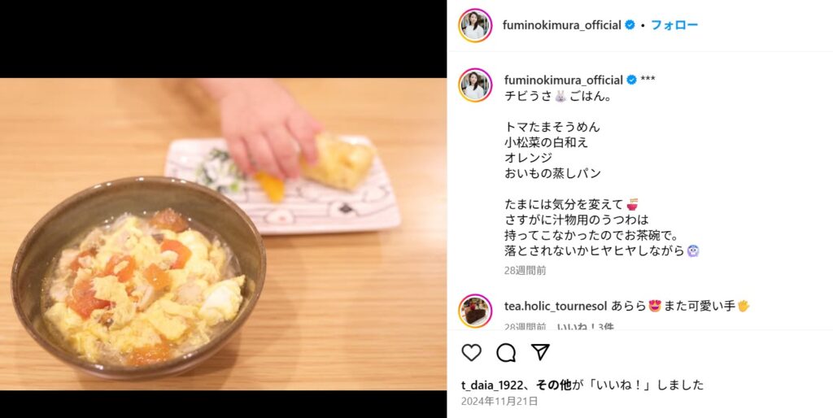Viewport: 833px width, 418px height.
Task: Open comments with the speech bubble icon
Action: click(x=506, y=352)
